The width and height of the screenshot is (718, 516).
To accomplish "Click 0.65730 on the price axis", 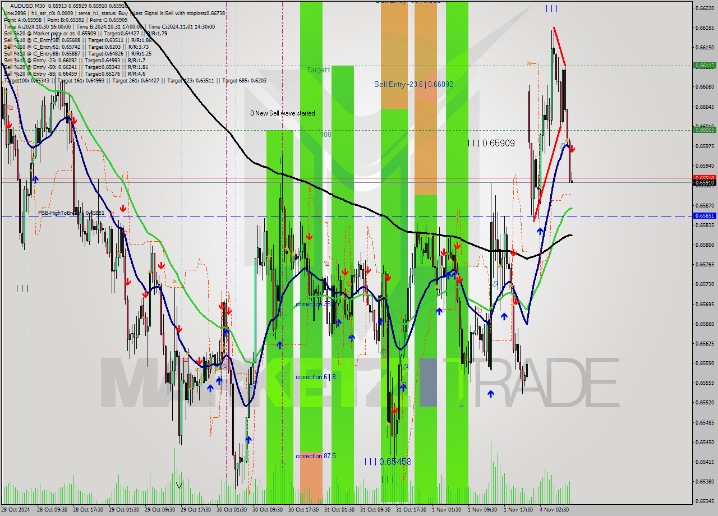I will [705, 284].
